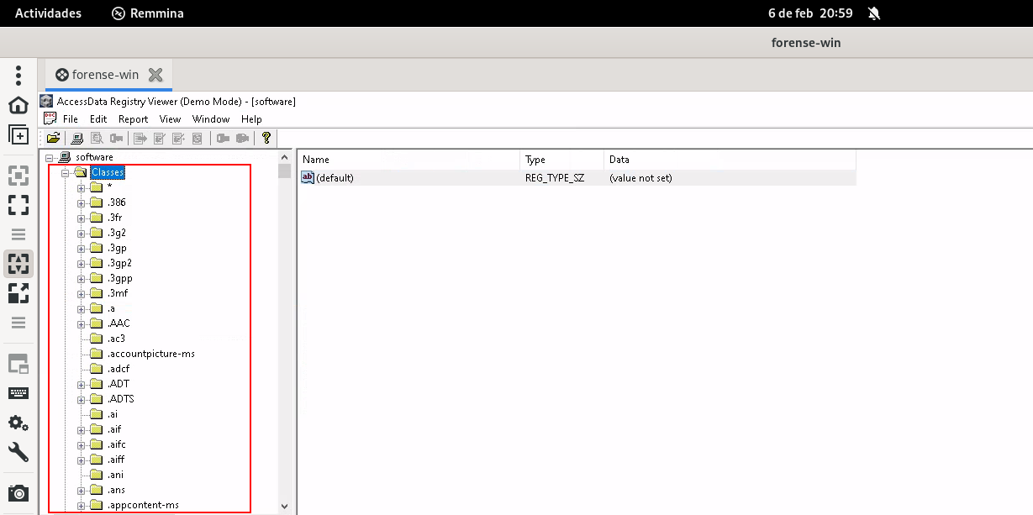Grab keyboard events via keyboard icon
This screenshot has width=1033, height=515.
point(18,393)
